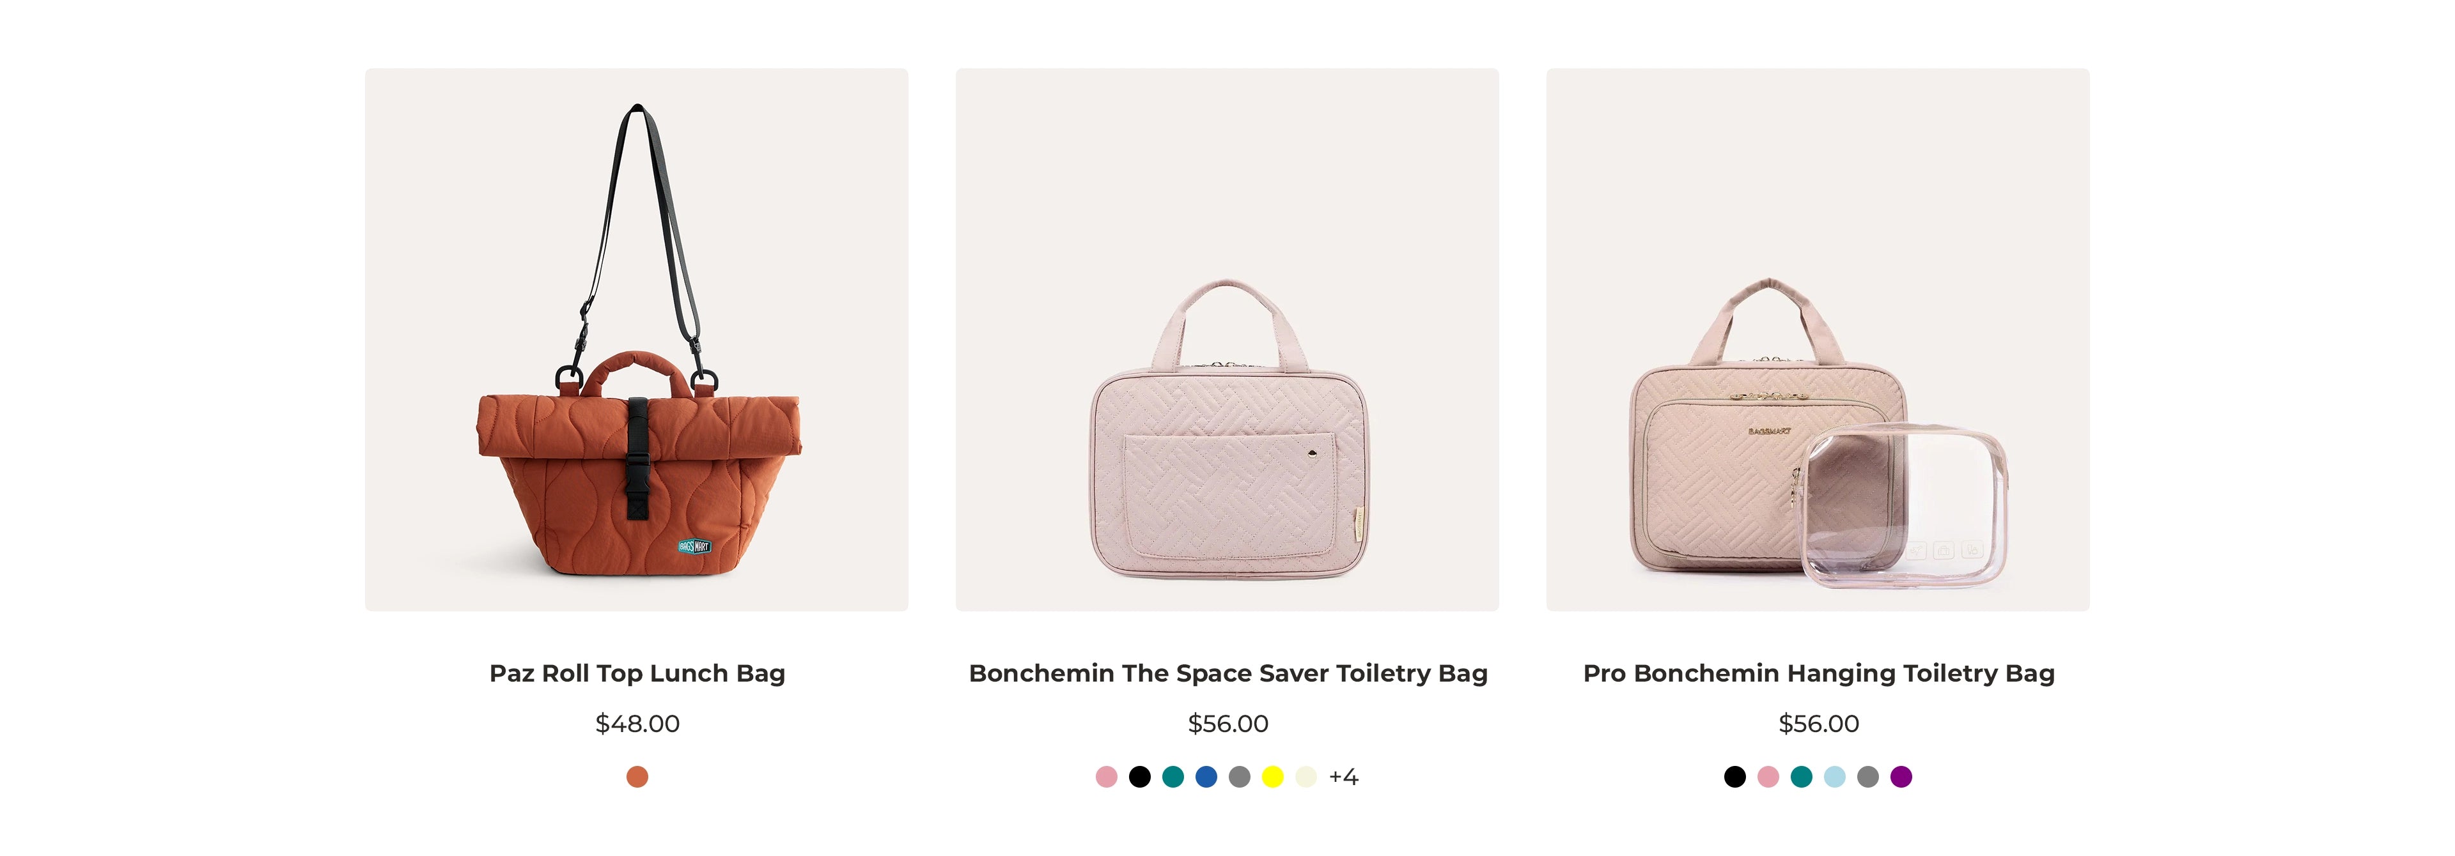Pick the gray swatch on Space Saver Bag
This screenshot has height=856, width=2455.
tap(1240, 777)
